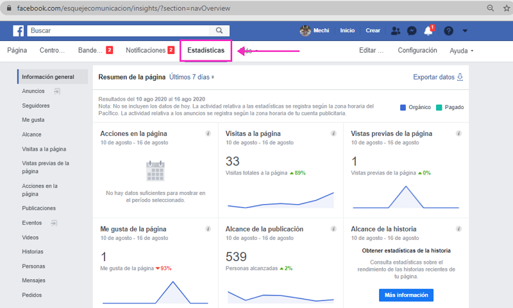Screen dimensions: 513x308
Task: Open the Notificaciones tab
Action: (x=150, y=51)
